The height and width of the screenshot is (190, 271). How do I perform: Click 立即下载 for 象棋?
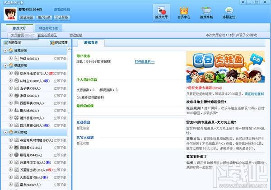[60, 96]
